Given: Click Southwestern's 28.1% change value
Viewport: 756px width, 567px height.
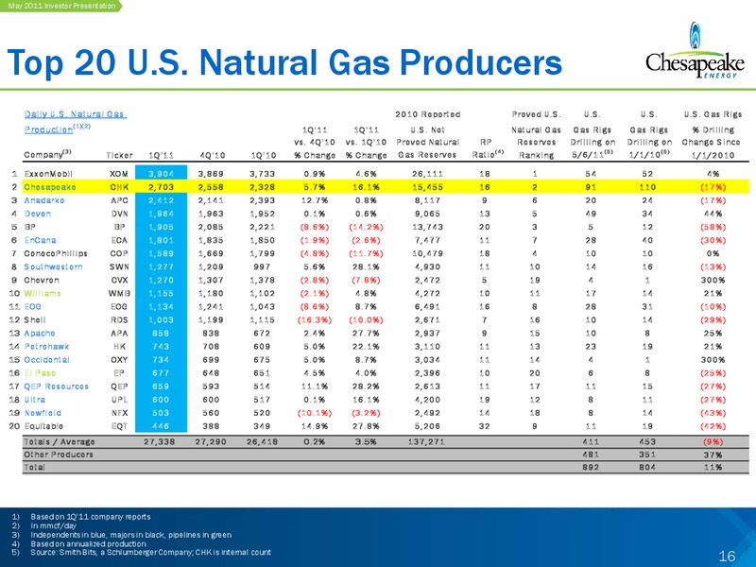Looking at the screenshot, I should [x=366, y=266].
